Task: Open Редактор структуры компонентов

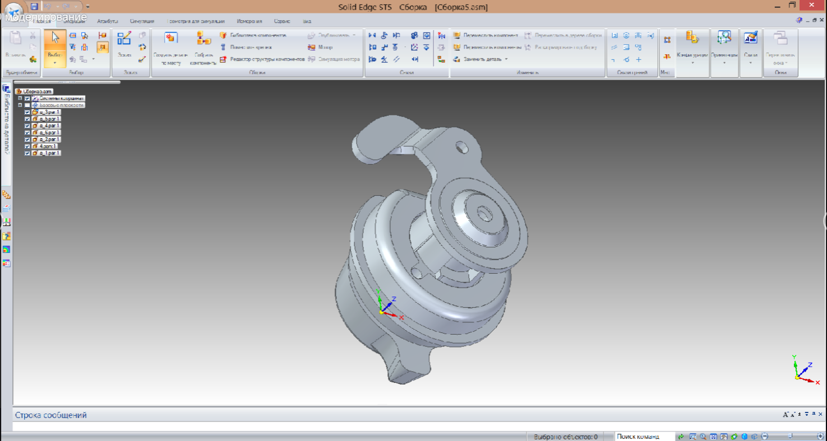Action: 262,59
